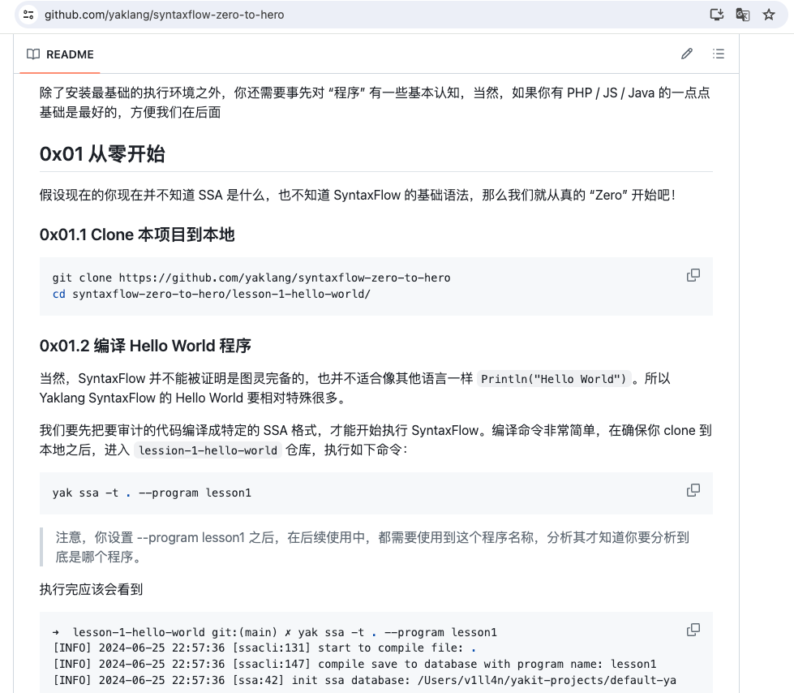Image resolution: width=794 pixels, height=693 pixels.
Task: Open the translate page icon
Action: 742,15
